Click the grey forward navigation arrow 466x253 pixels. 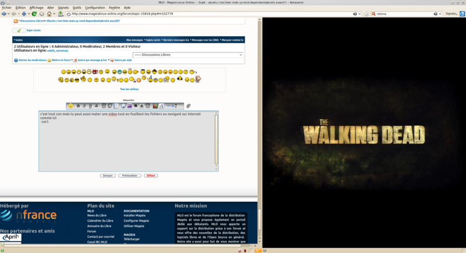(x=13, y=13)
